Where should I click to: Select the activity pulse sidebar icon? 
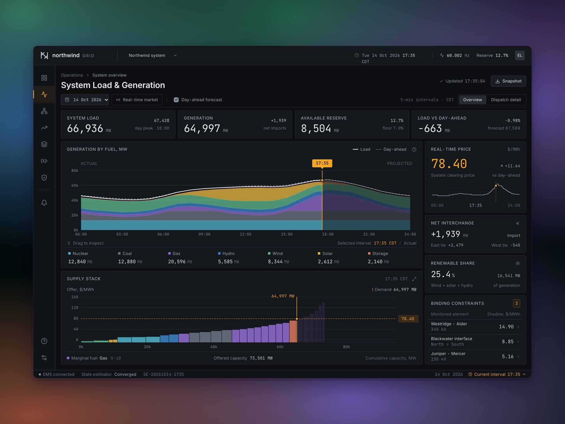pos(44,94)
